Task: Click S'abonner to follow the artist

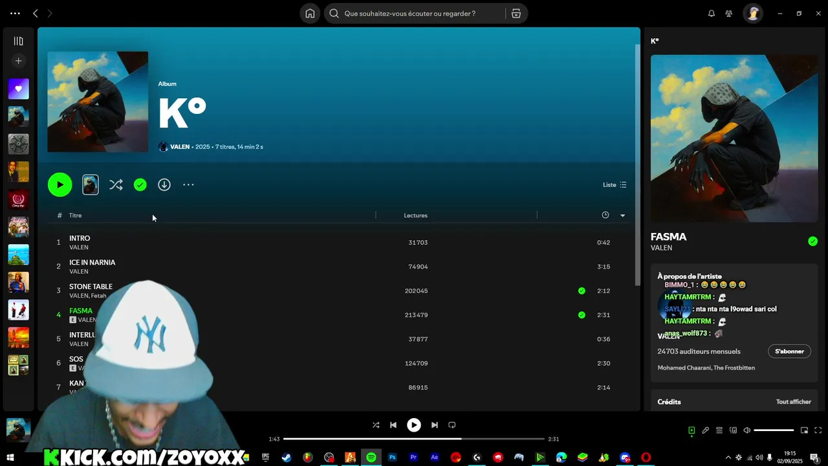Action: point(789,351)
